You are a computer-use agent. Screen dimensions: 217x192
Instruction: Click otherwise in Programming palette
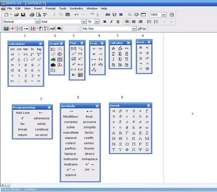pyautogui.click(x=42, y=118)
